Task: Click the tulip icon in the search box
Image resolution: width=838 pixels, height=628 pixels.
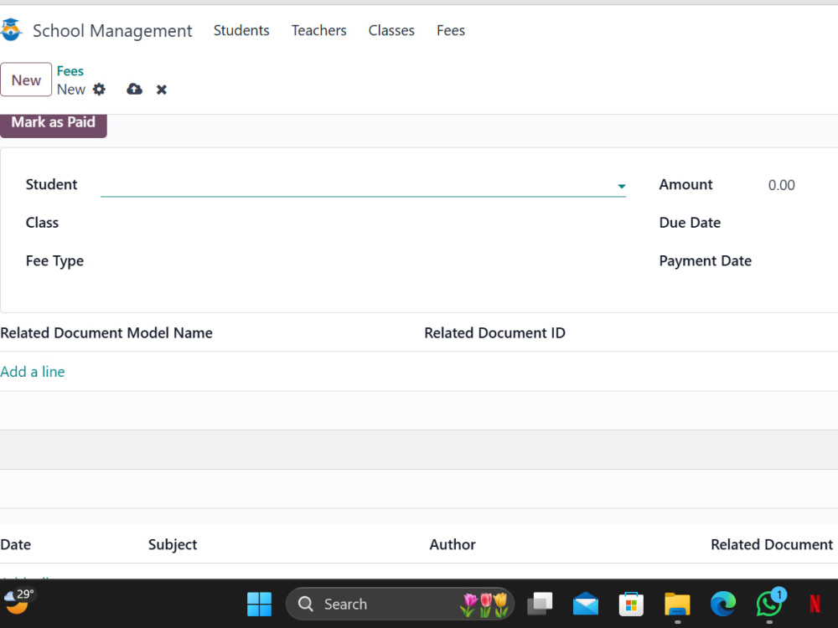Action: coord(484,605)
